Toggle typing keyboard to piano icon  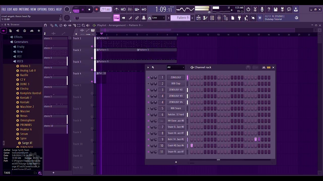click(116, 18)
